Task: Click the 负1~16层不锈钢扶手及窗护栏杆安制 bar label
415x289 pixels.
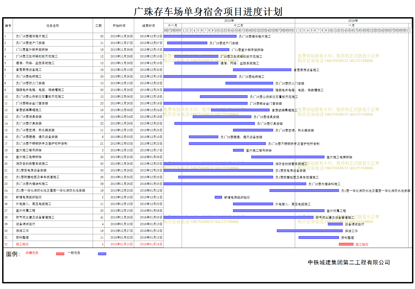Action: [x=294, y=144]
